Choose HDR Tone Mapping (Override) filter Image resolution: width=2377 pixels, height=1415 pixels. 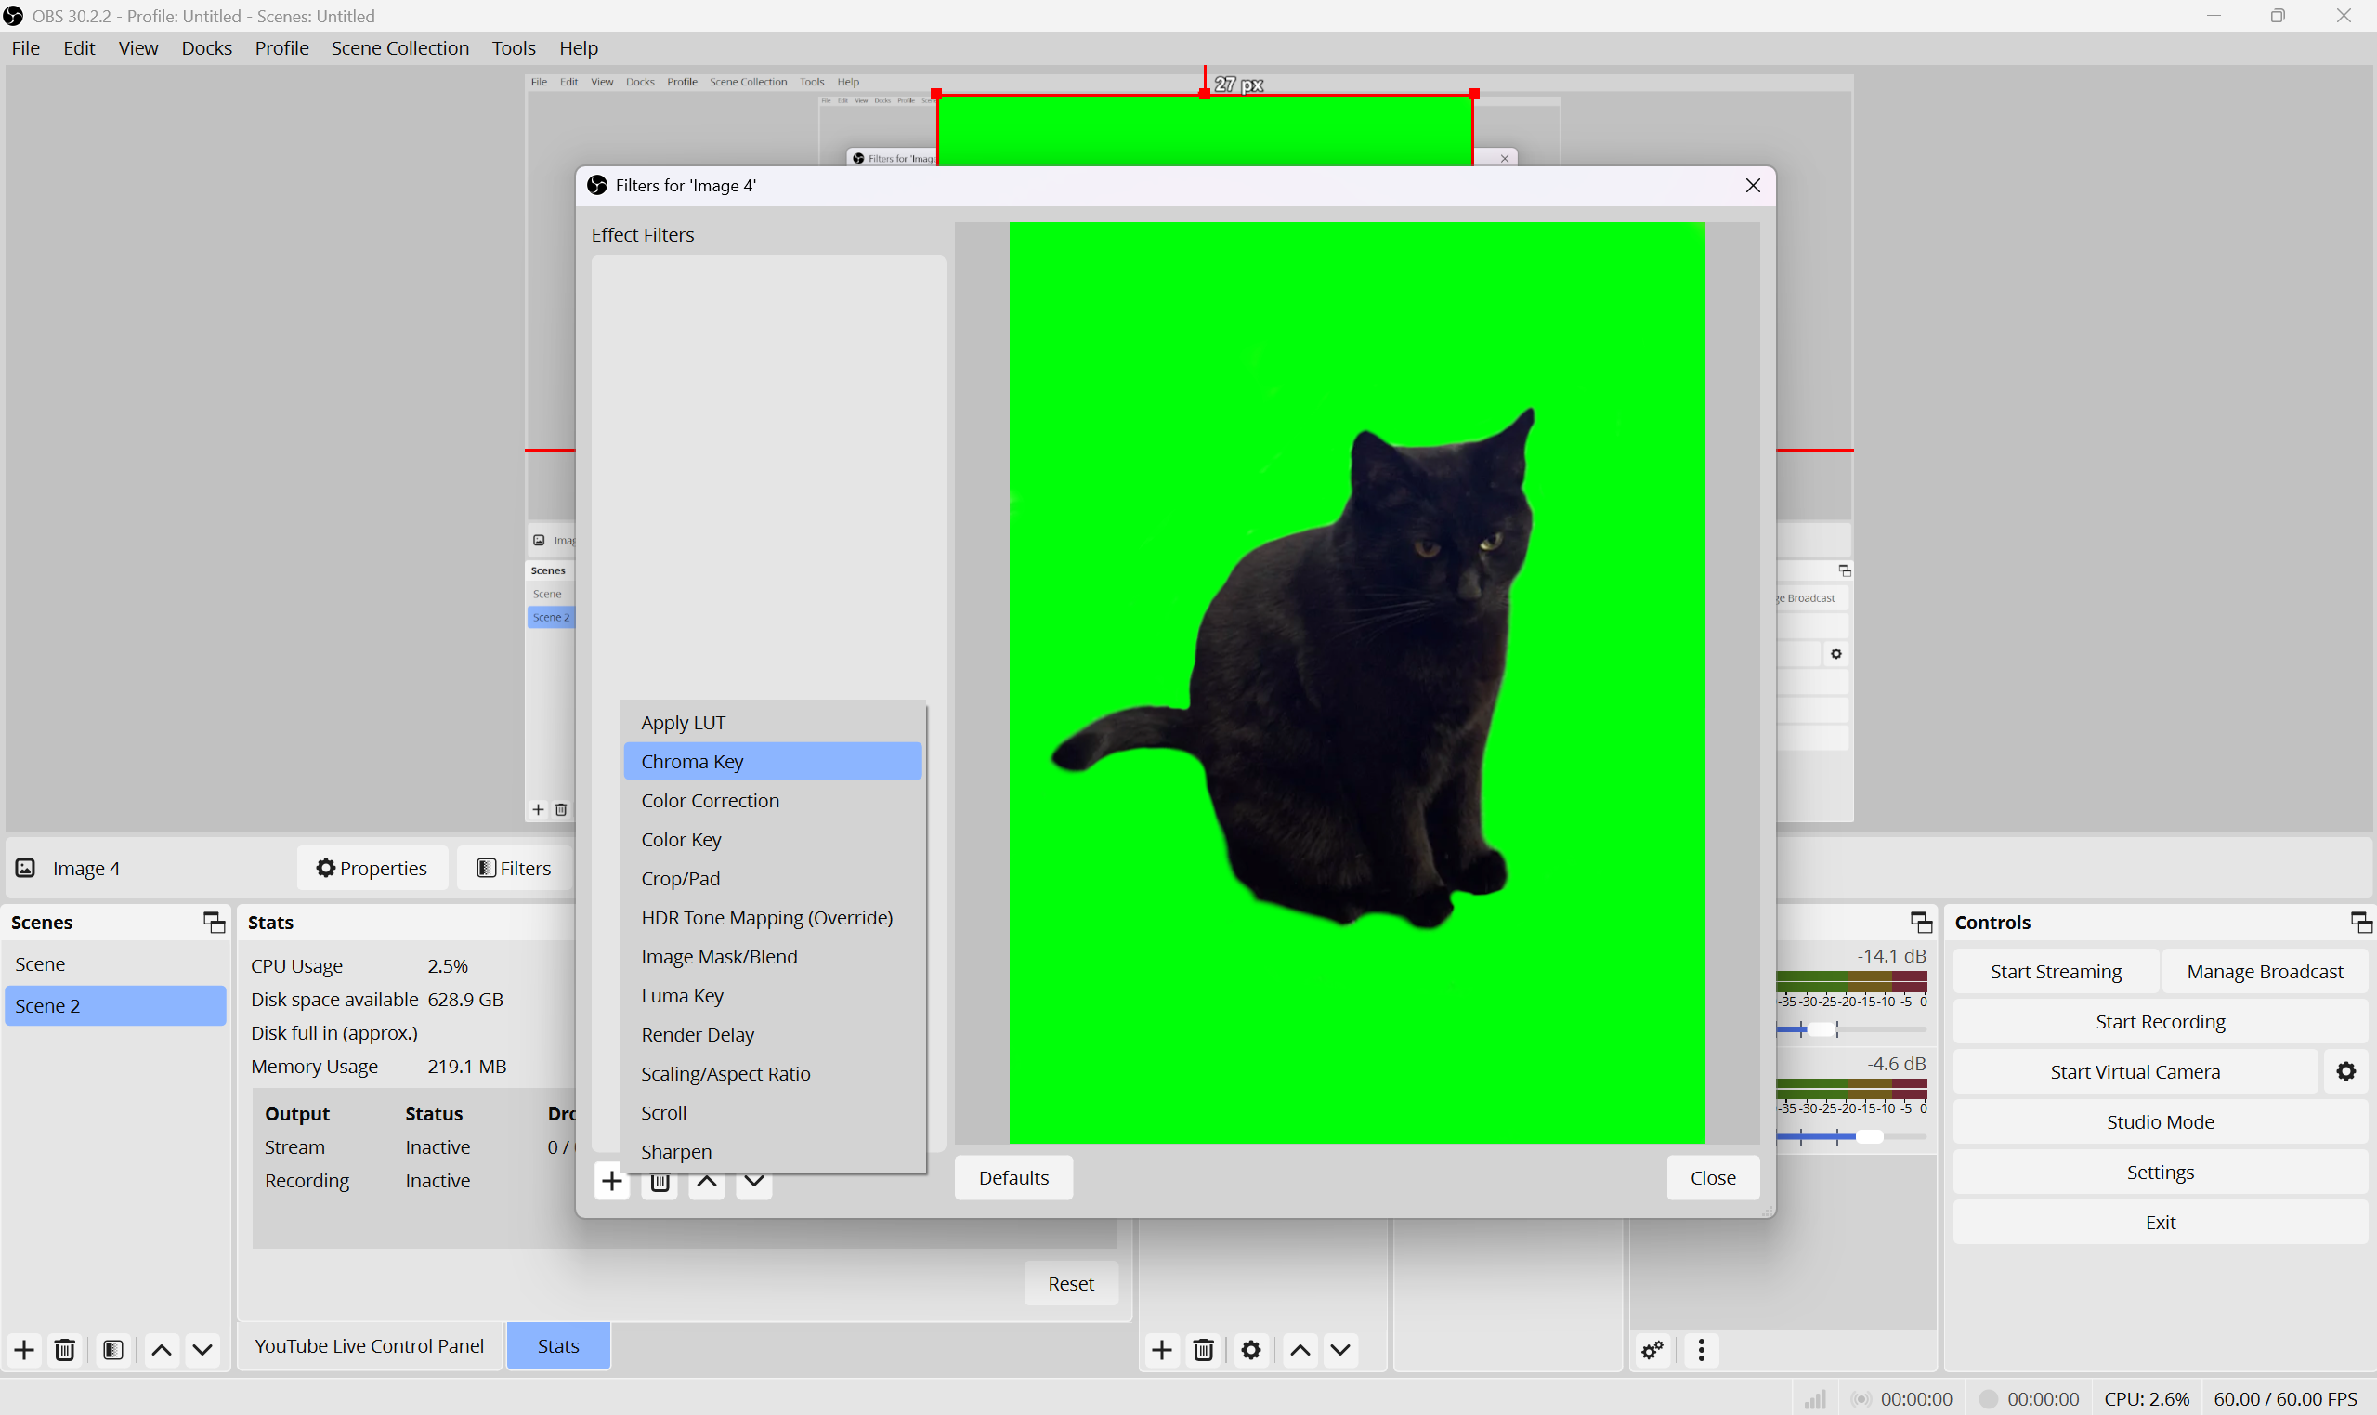[x=773, y=918]
